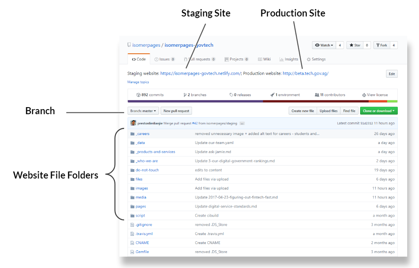Image resolution: width=419 pixels, height=268 pixels.
Task: Expand the Clone or download menu
Action: tap(379, 111)
